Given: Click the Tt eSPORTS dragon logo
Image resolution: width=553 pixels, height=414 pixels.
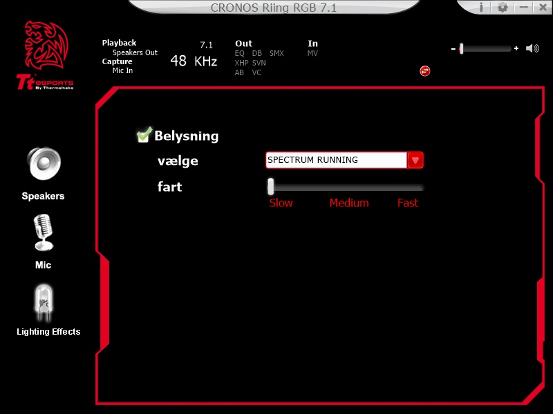Looking at the screenshot, I should pyautogui.click(x=46, y=55).
